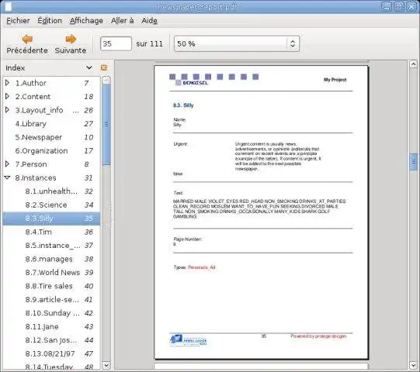Viewport: 420px width, 372px height.
Task: Select the 6.Organization index entry
Action: (51, 150)
